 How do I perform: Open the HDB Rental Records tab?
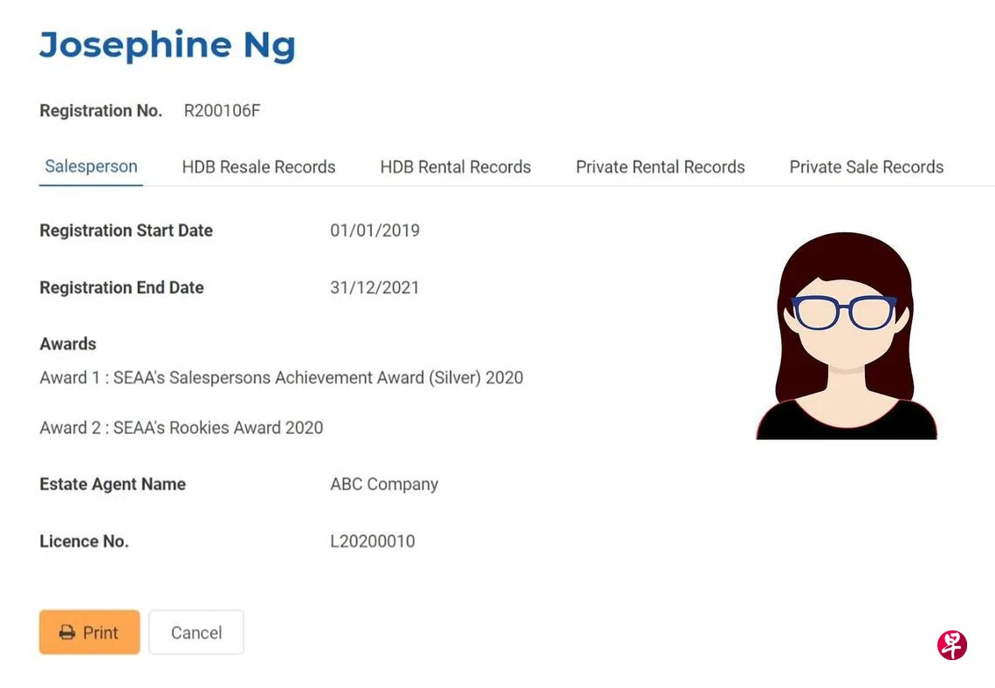(x=456, y=167)
